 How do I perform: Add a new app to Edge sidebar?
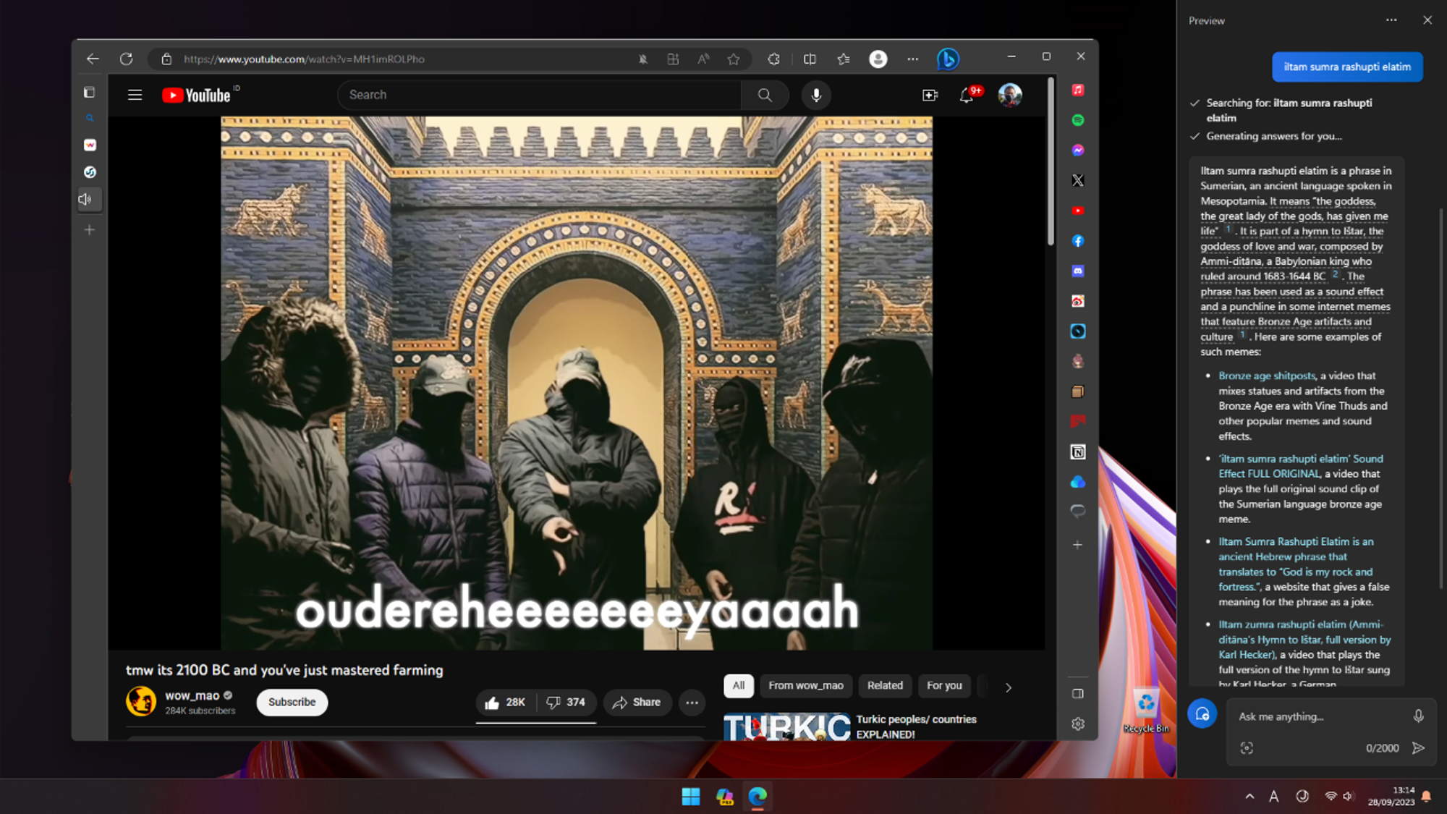[x=1078, y=545]
